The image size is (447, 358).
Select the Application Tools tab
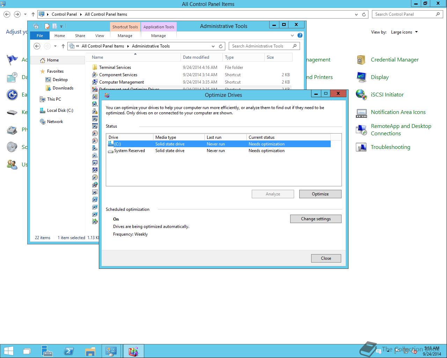[159, 27]
